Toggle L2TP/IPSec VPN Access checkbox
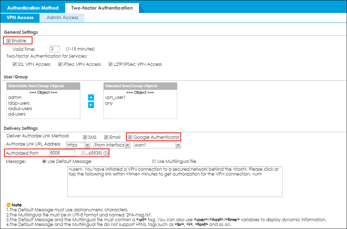 pos(110,64)
